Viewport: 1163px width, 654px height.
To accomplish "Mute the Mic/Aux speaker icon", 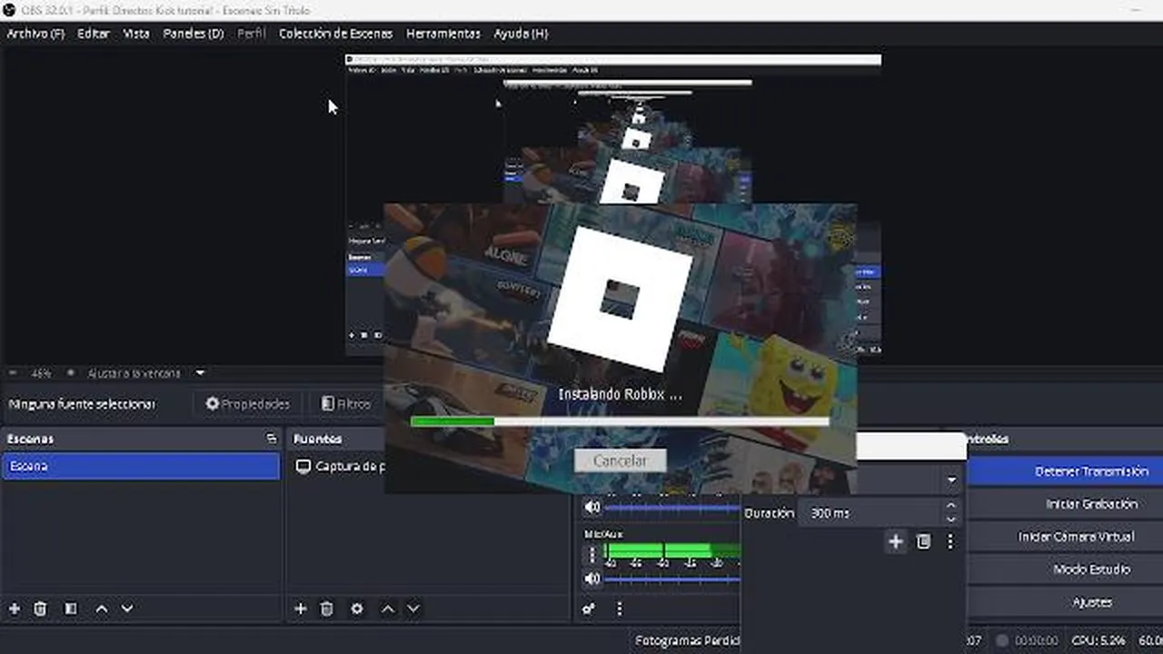I will pos(592,578).
